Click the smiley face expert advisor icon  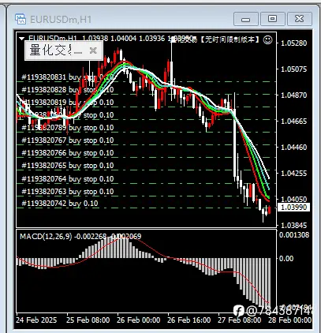click(268, 39)
